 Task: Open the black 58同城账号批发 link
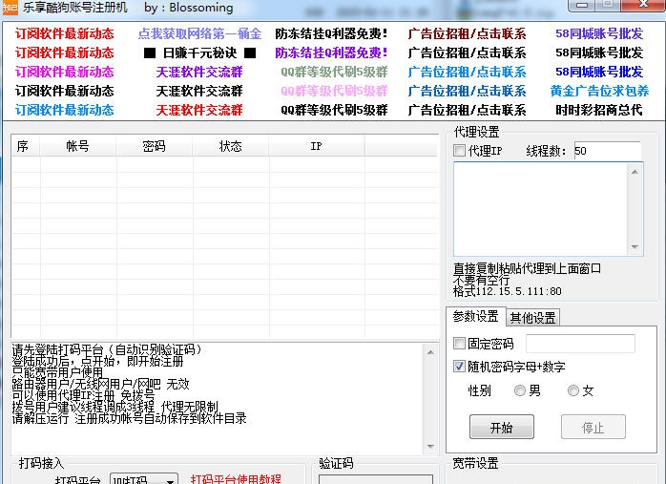pyautogui.click(x=599, y=53)
